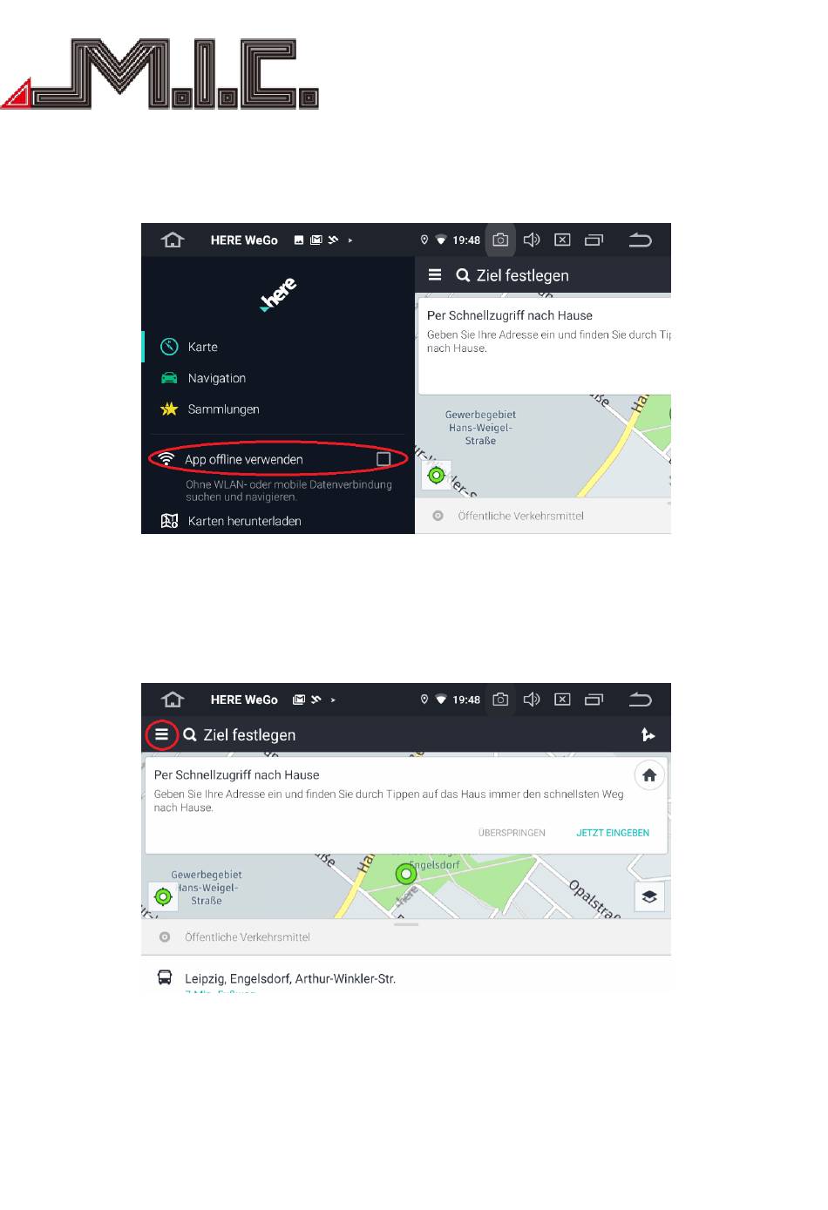
Task: Open Karten herunterladen
Action: [244, 521]
